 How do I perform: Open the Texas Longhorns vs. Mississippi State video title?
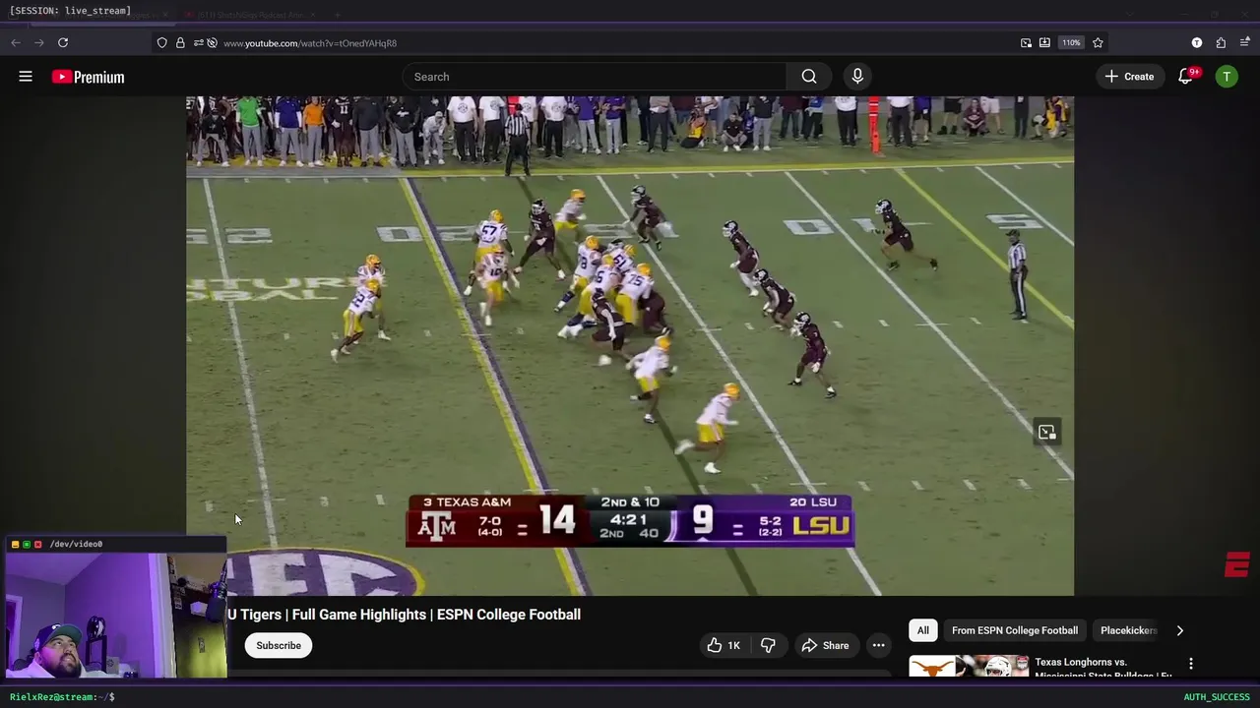1103,669
